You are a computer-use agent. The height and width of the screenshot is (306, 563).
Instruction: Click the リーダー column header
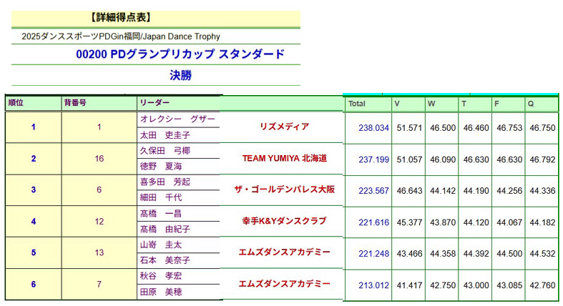[x=155, y=104]
